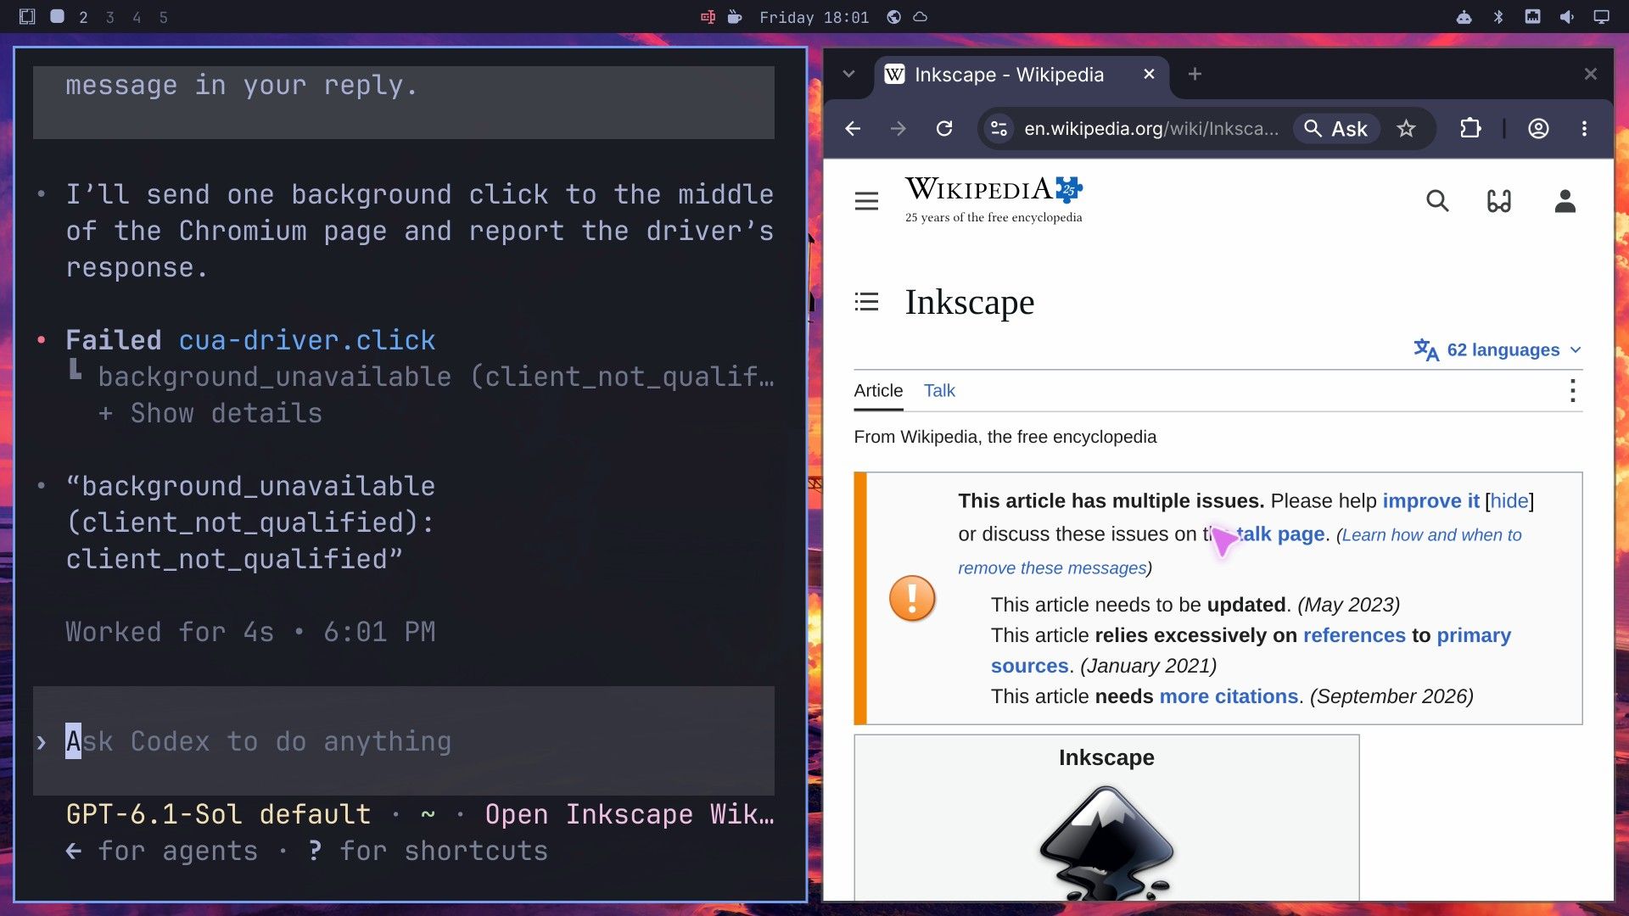Open the Extensions puzzle icon
Image resolution: width=1629 pixels, height=916 pixels.
[1470, 129]
